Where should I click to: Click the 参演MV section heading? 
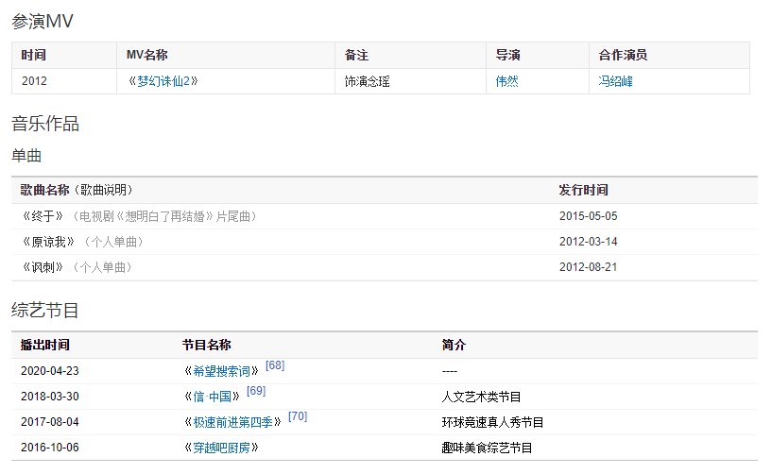tap(43, 21)
